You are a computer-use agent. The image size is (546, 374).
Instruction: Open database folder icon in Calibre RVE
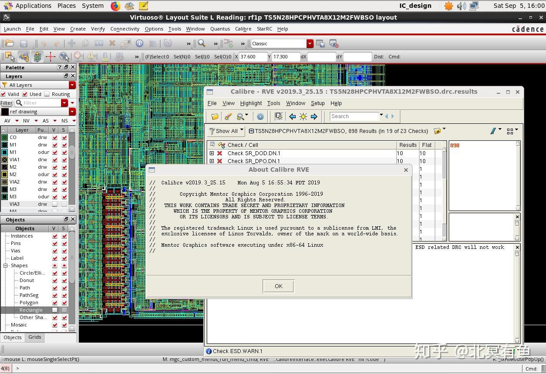(x=215, y=116)
